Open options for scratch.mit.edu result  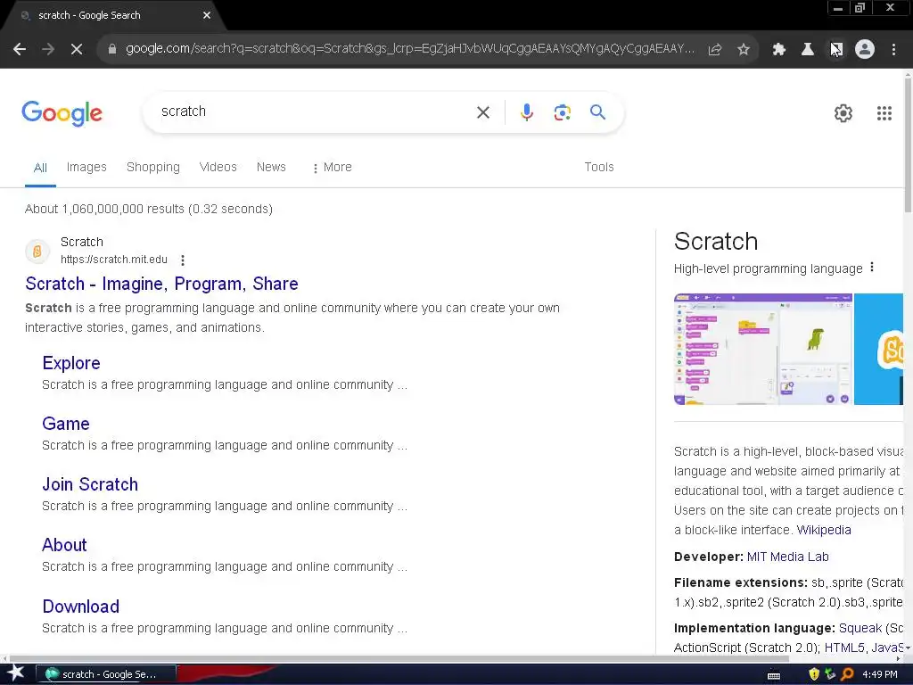182,260
